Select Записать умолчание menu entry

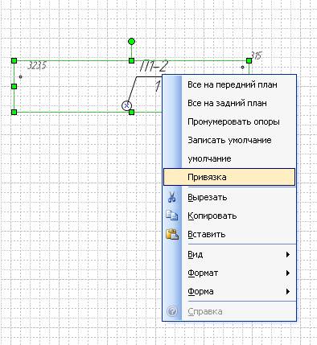tap(229, 140)
